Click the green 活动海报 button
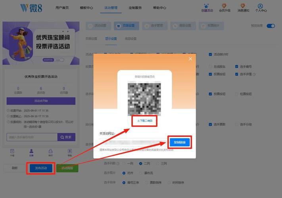 (67, 168)
